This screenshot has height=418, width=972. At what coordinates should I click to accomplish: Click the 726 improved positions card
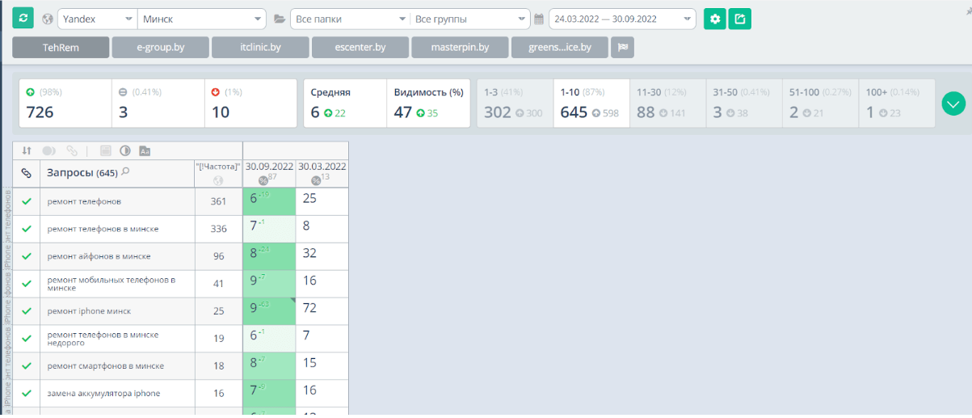[65, 103]
